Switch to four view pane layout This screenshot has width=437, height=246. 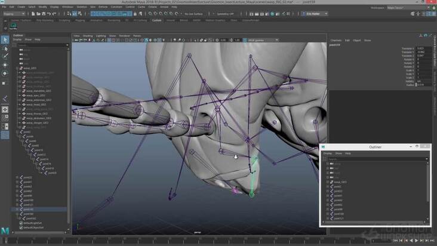pyautogui.click(x=5, y=118)
